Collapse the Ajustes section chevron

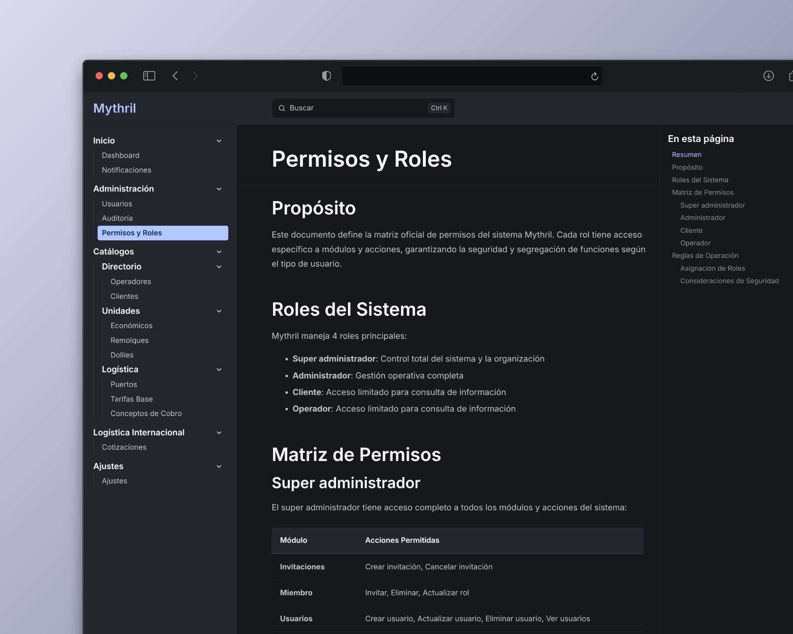coord(219,466)
